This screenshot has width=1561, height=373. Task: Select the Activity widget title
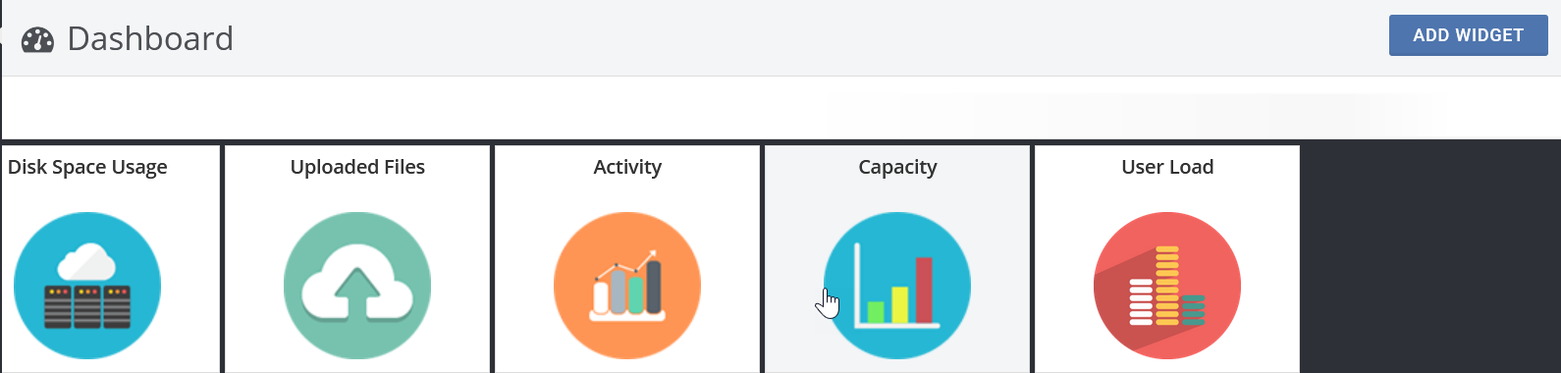tap(627, 167)
